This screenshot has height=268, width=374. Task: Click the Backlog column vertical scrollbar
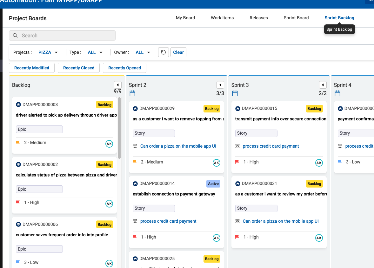[x=119, y=128]
